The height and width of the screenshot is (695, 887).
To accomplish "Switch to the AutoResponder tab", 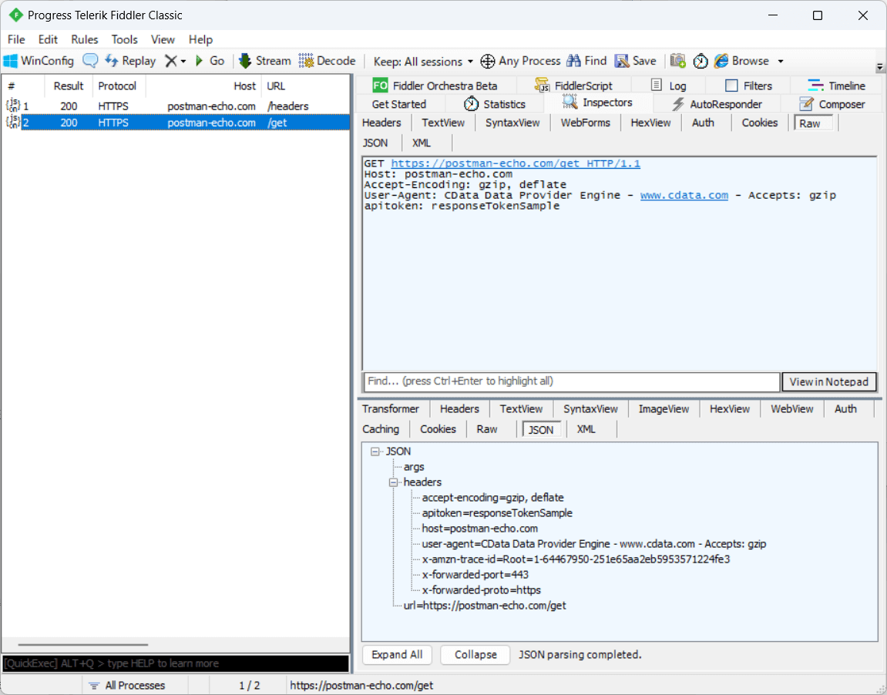I will click(x=717, y=104).
